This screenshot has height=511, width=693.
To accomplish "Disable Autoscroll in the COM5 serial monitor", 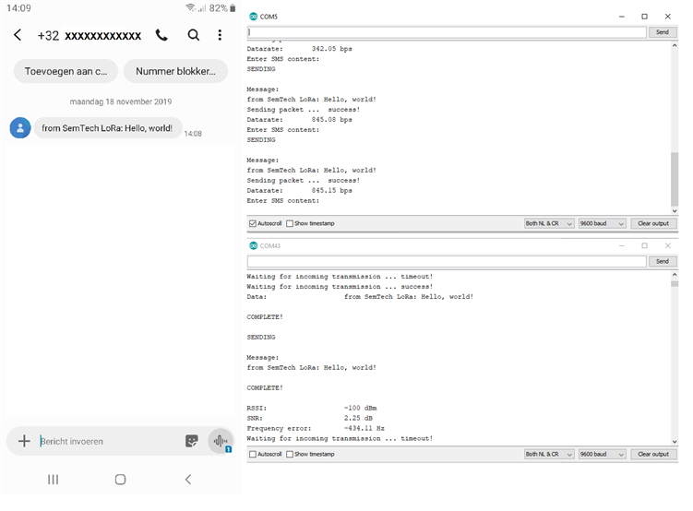I will click(253, 223).
